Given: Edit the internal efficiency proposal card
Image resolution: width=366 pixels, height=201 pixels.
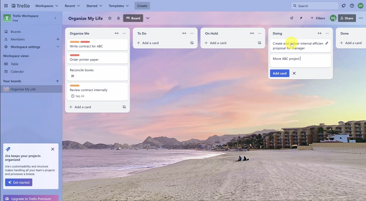Looking at the screenshot, I should (x=327, y=43).
